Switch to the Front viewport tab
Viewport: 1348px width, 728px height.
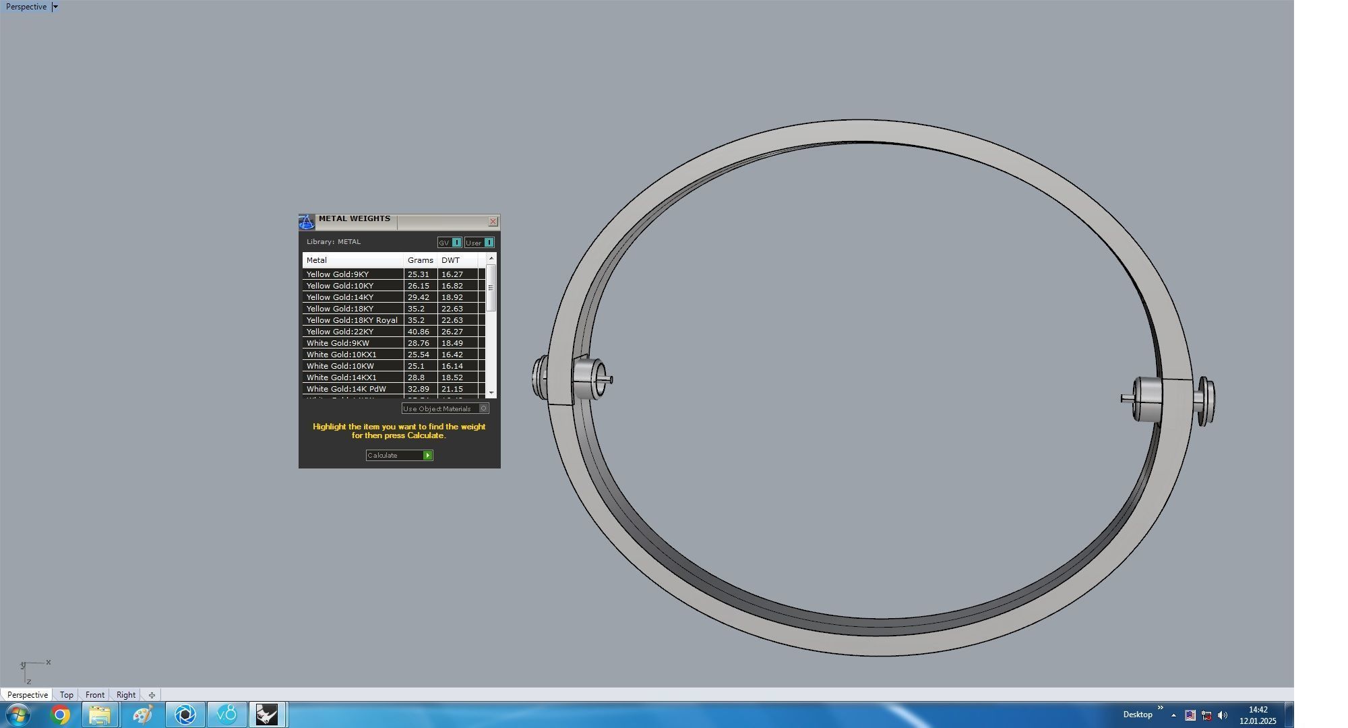(x=95, y=695)
